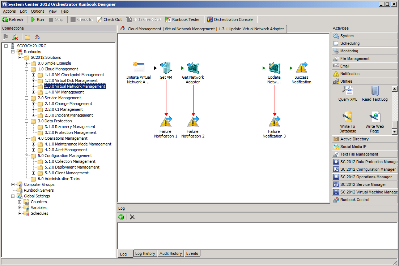Collapse the SCORCH2012RC server node

click(6, 46)
